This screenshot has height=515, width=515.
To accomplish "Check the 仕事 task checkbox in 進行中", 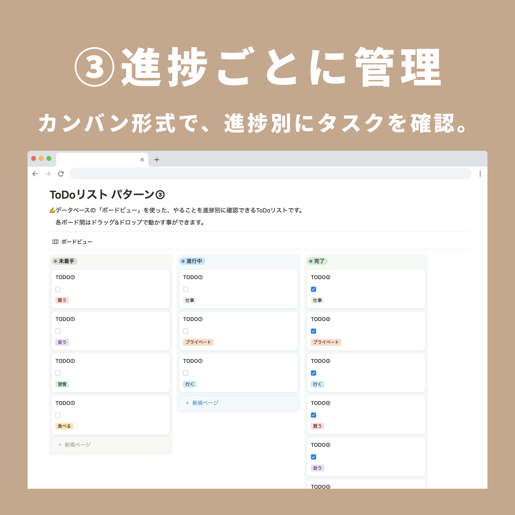I will coord(185,289).
